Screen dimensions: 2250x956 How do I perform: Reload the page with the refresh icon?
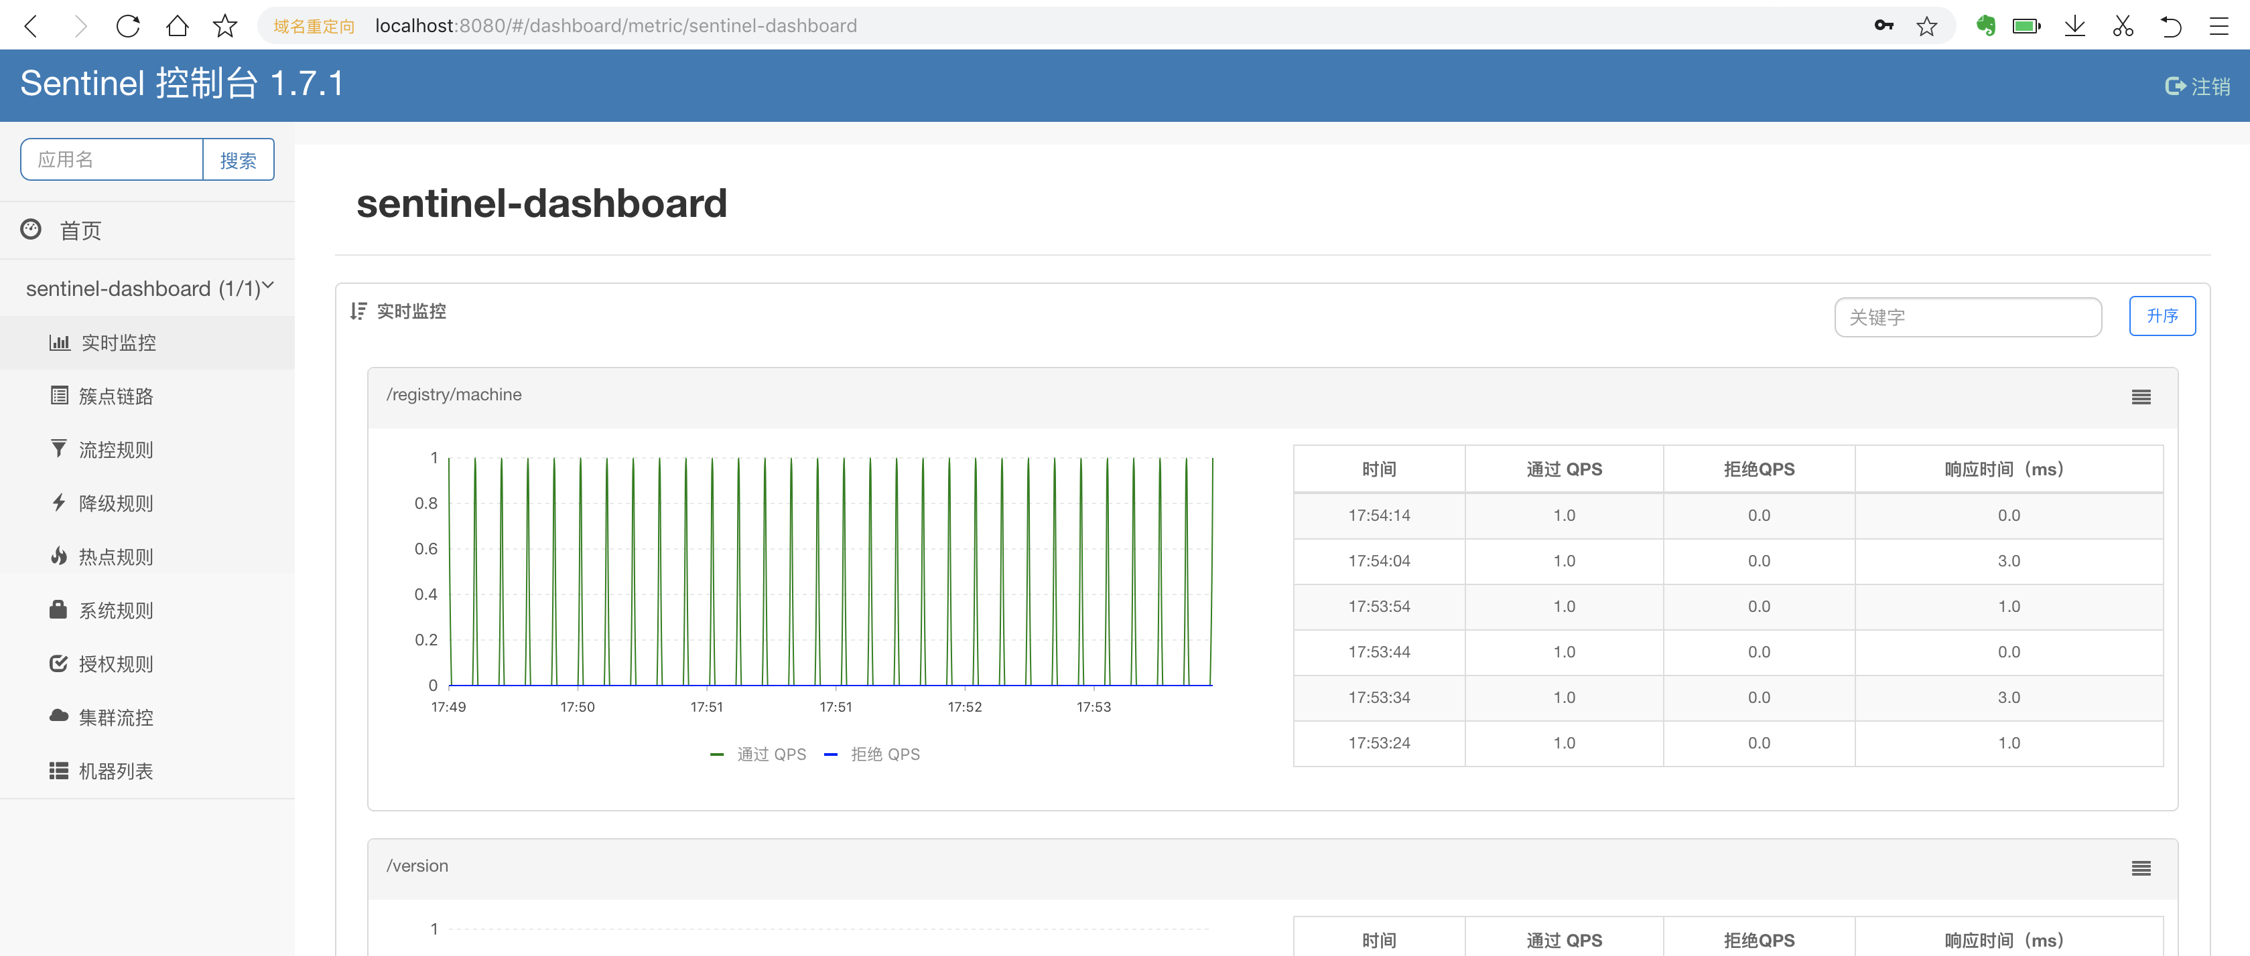(x=129, y=26)
